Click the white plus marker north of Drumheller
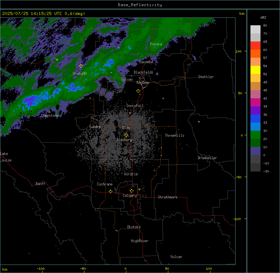280x273 pixels. pos(199,122)
